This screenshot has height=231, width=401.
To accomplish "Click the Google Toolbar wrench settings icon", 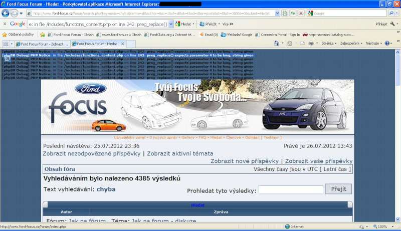I will click(x=392, y=24).
